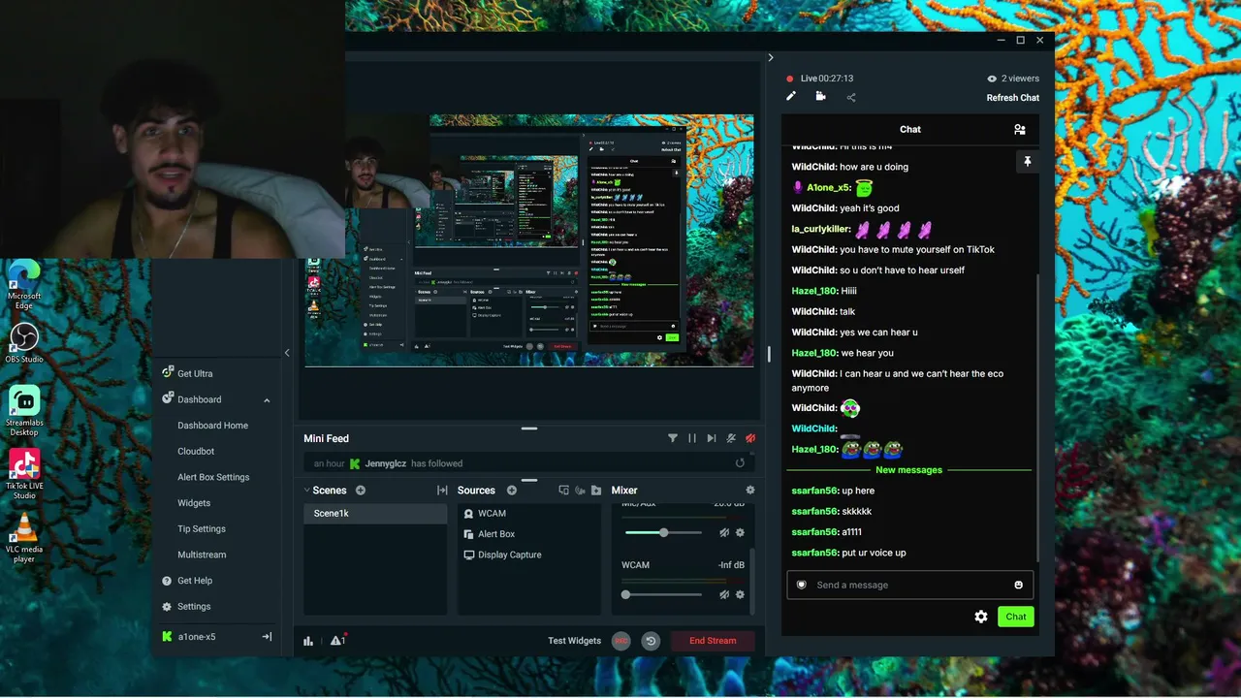This screenshot has width=1241, height=698.
Task: Select the Scene1k scene
Action: click(375, 513)
